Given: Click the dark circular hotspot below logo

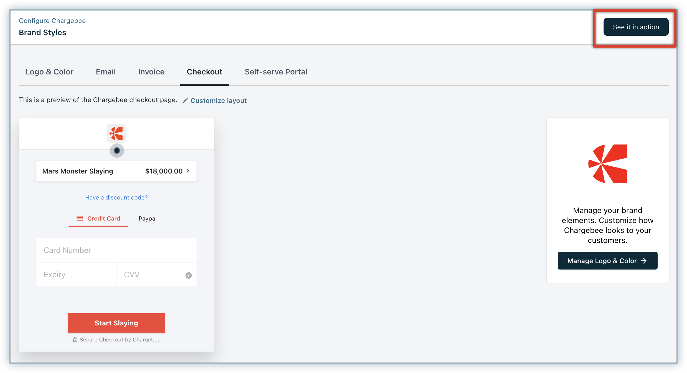Looking at the screenshot, I should 117,151.
